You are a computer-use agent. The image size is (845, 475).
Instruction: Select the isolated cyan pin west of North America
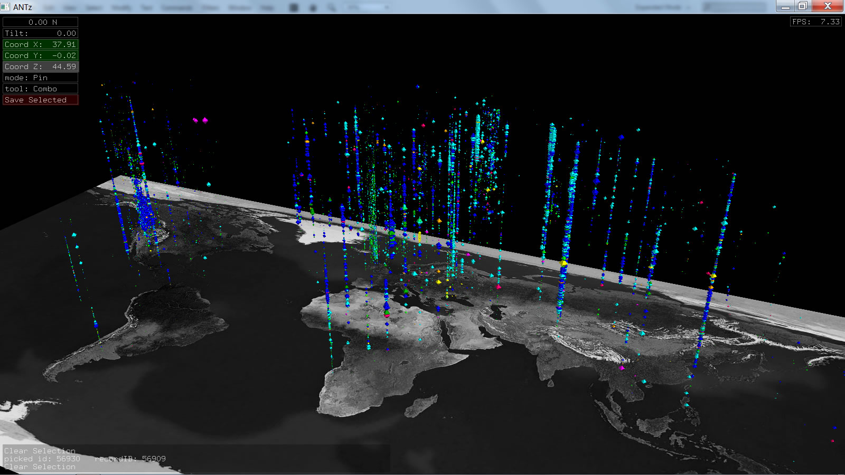point(74,235)
